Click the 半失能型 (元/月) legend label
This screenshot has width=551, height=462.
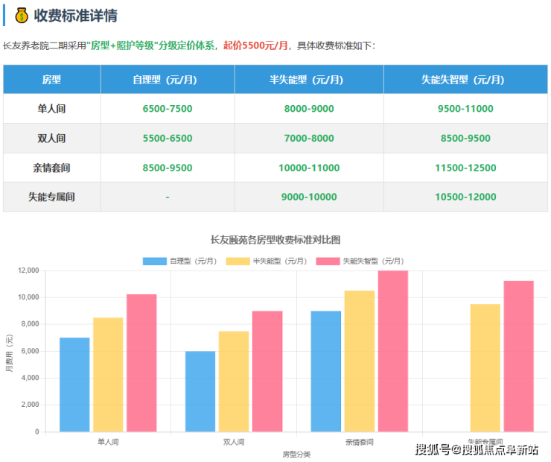pyautogui.click(x=280, y=262)
